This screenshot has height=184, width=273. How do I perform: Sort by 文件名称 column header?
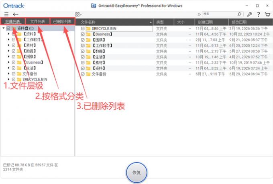114,22
